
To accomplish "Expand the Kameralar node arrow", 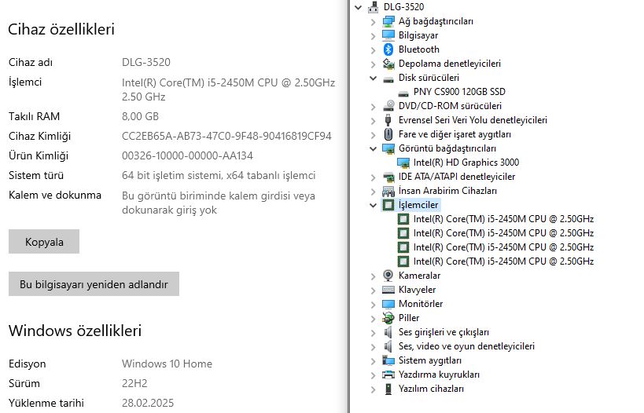I will click(373, 276).
